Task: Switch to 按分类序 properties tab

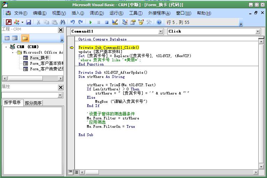Action: coord(33,103)
